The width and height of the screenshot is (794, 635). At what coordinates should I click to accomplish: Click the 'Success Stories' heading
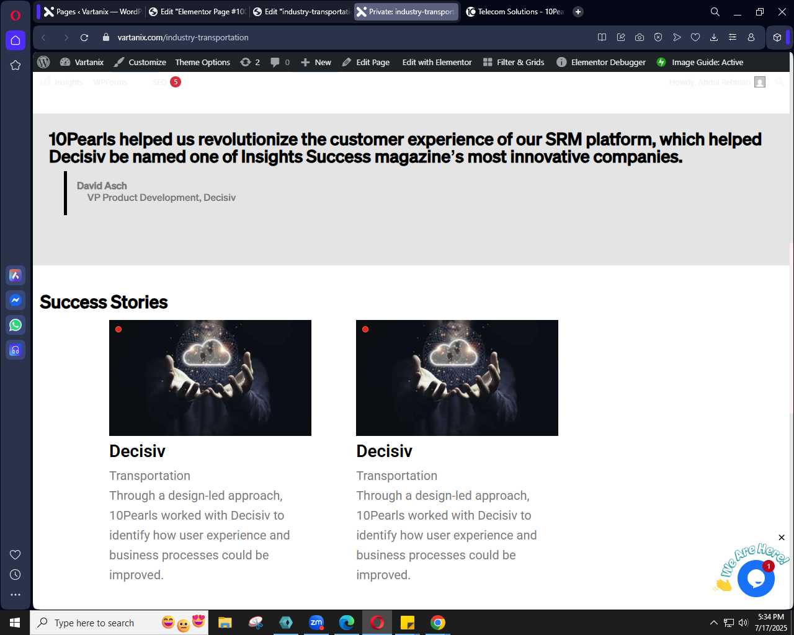tap(104, 302)
